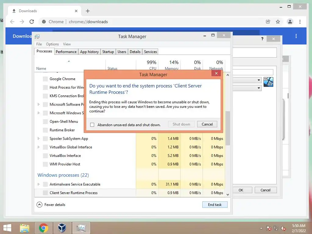Collapse Task Manager with Fewer details
This screenshot has width=312, height=234.
[x=51, y=205]
